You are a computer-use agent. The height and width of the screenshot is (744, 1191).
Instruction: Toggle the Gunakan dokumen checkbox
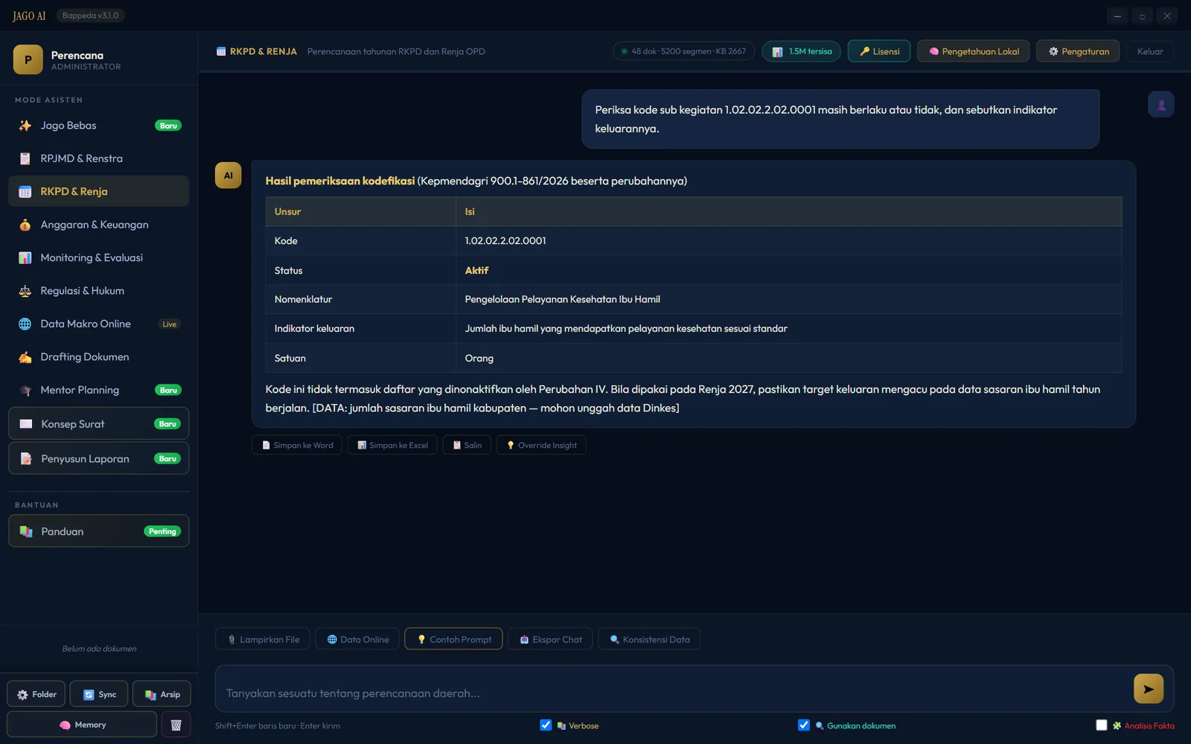tap(804, 725)
